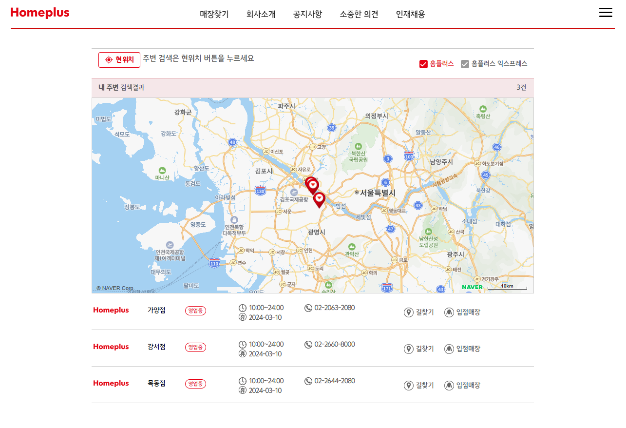The height and width of the screenshot is (428, 626).
Task: Click 서울특별시 label on the map
Action: pos(378,193)
